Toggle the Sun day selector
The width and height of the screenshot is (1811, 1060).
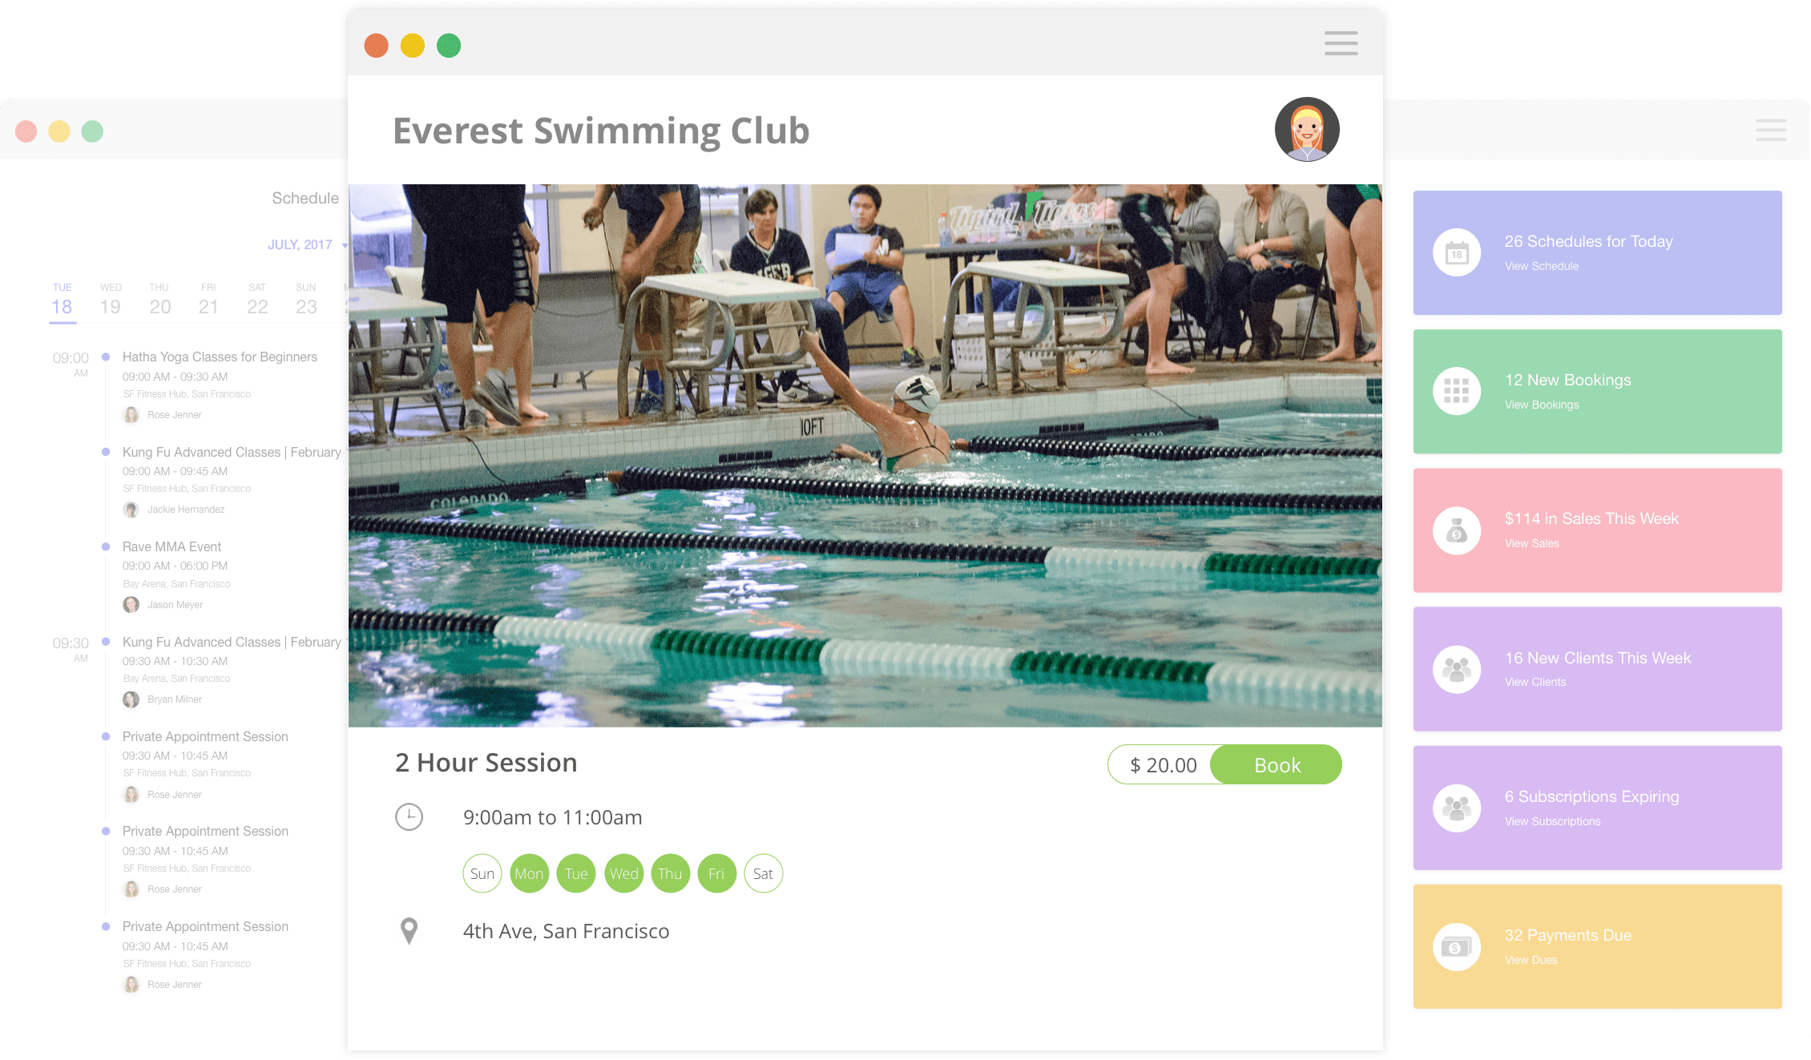[x=482, y=873]
